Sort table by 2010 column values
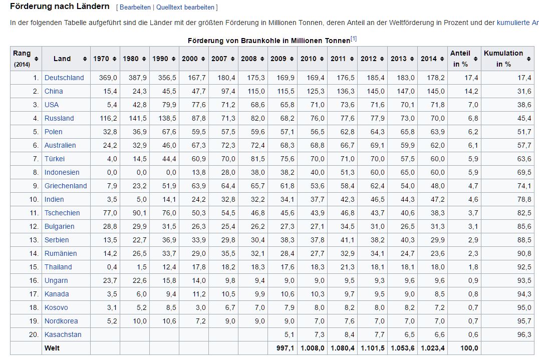 323,59
